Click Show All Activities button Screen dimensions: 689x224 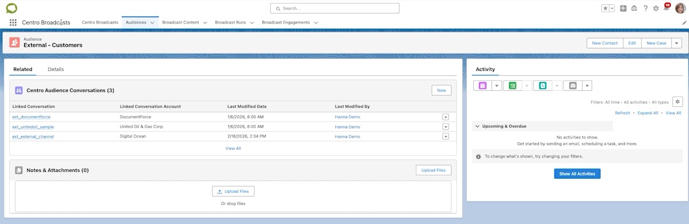pyautogui.click(x=577, y=174)
